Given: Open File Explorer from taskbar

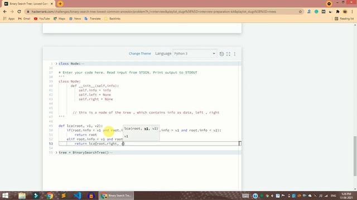Looking at the screenshot, I should tap(22, 196).
